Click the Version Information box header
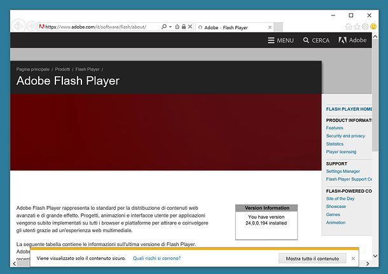The height and width of the screenshot is (274, 388). [267, 208]
